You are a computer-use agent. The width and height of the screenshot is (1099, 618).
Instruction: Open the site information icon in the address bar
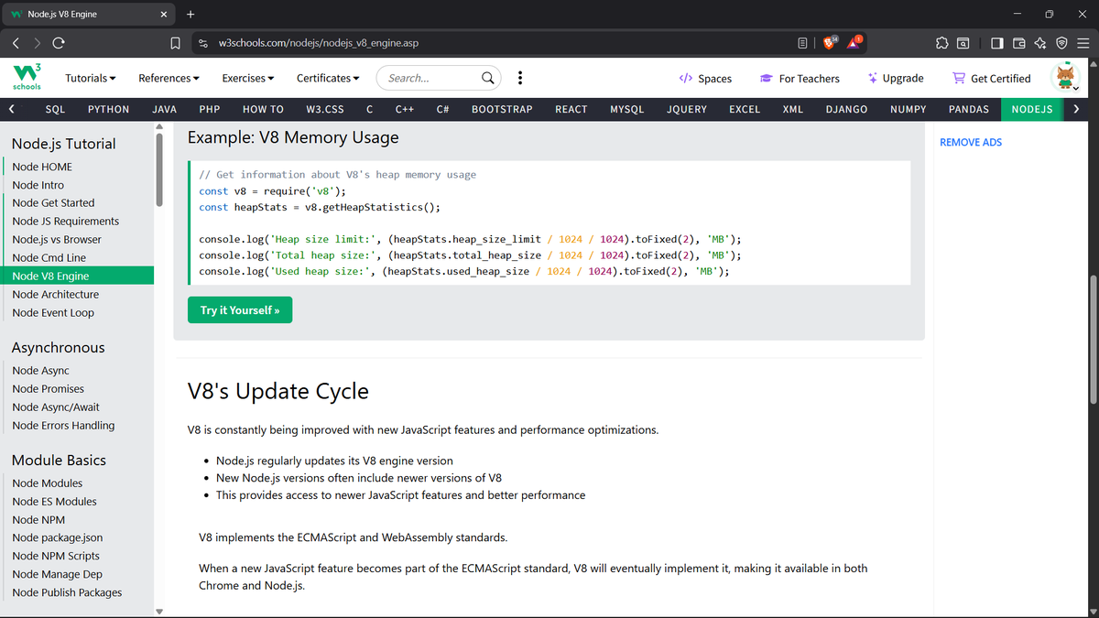pyautogui.click(x=202, y=43)
